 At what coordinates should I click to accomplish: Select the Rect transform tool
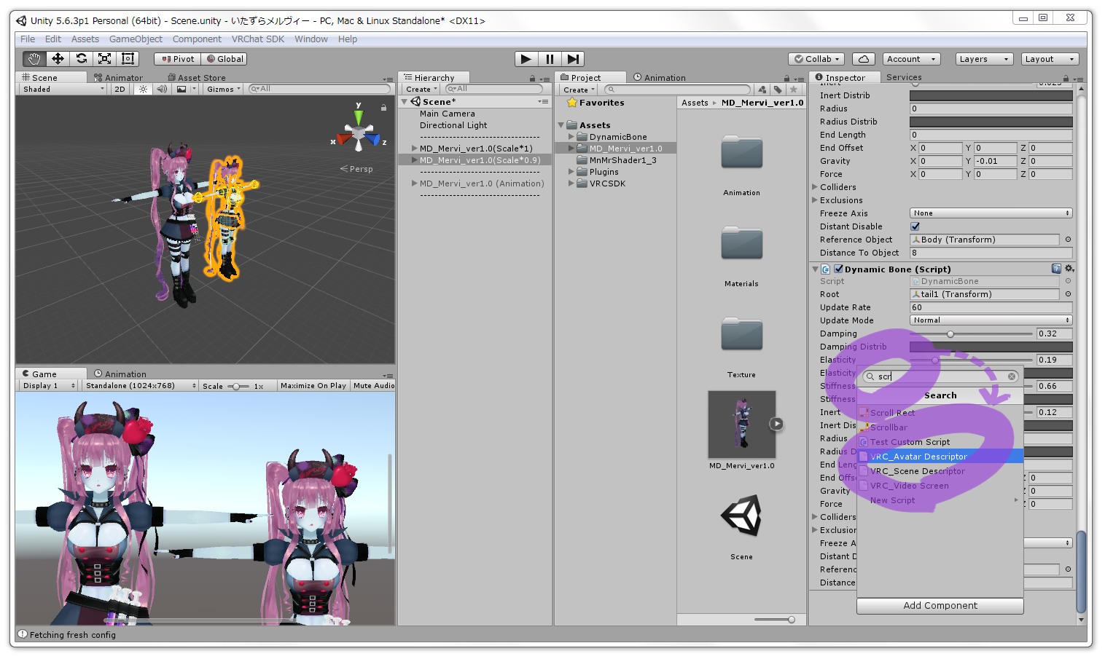point(128,59)
